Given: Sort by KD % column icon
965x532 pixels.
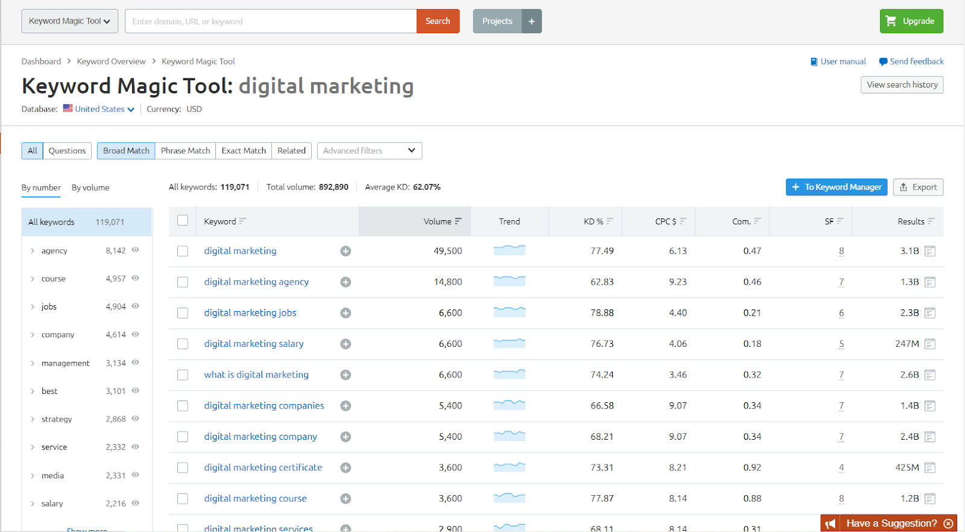Looking at the screenshot, I should (610, 221).
